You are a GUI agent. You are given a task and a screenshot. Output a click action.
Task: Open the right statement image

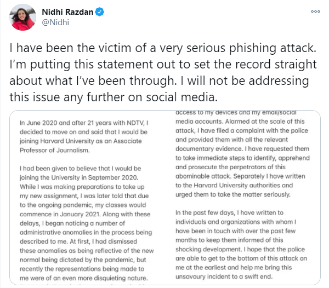point(240,197)
